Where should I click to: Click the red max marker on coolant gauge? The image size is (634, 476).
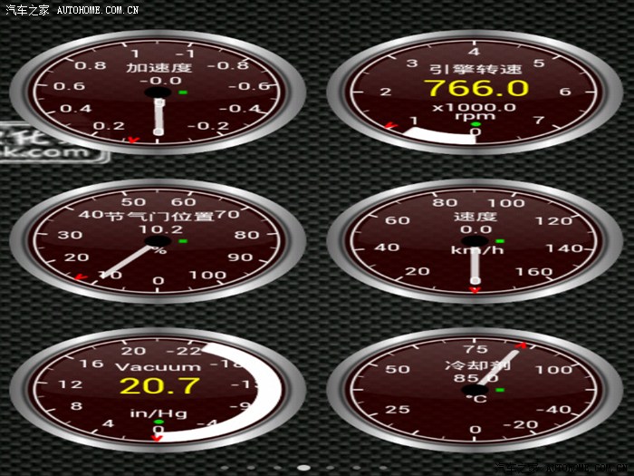click(x=522, y=345)
